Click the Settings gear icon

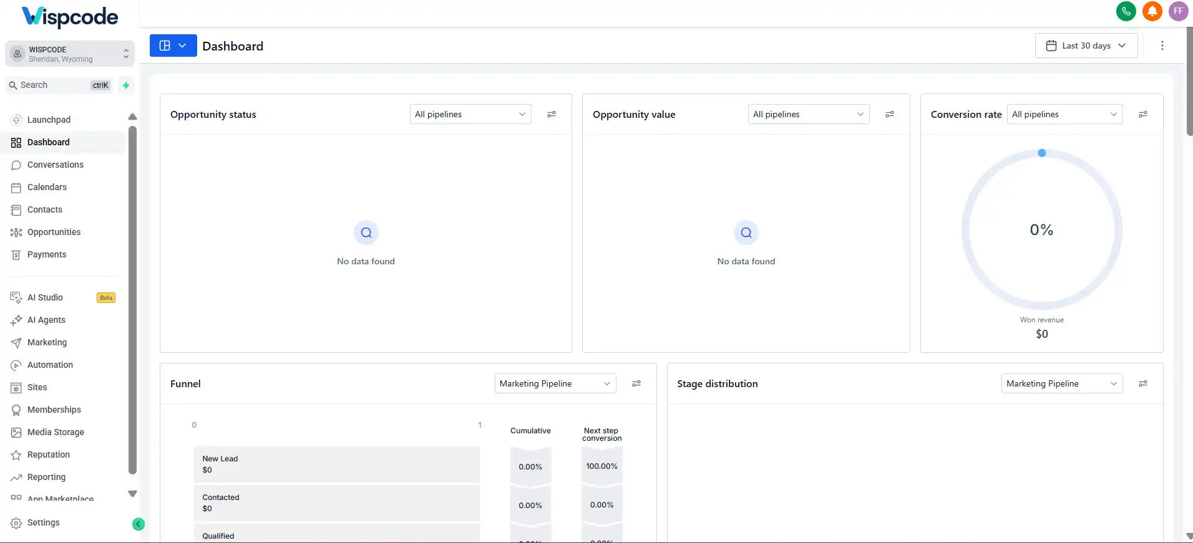[16, 522]
